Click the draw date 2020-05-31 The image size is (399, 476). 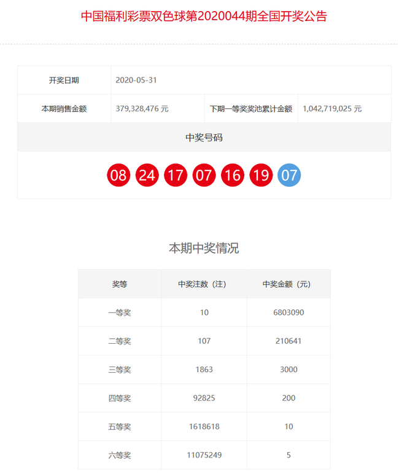point(136,80)
